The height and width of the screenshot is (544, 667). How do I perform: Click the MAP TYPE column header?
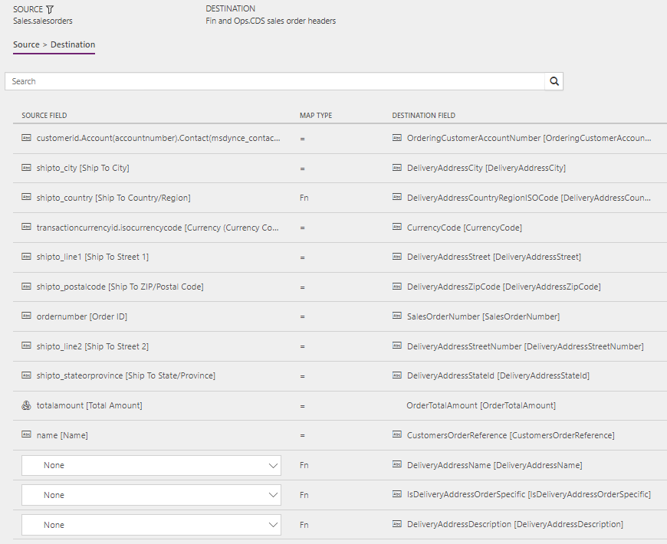tap(316, 115)
